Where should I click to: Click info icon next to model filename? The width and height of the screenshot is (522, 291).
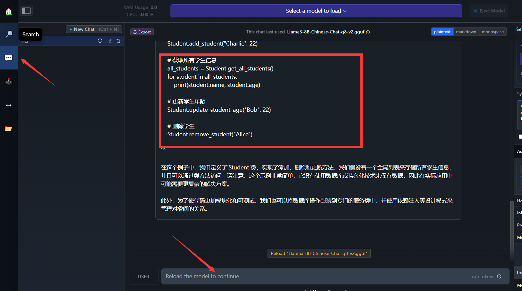pyautogui.click(x=368, y=32)
